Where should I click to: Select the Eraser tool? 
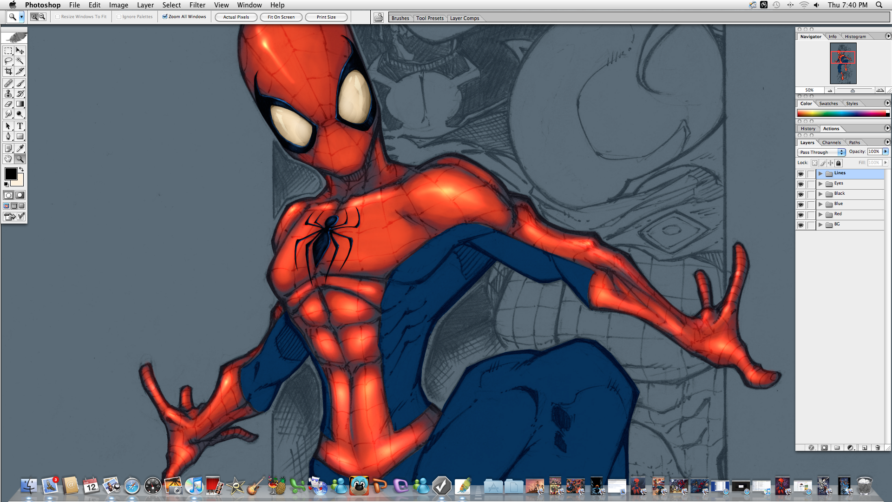[8, 104]
